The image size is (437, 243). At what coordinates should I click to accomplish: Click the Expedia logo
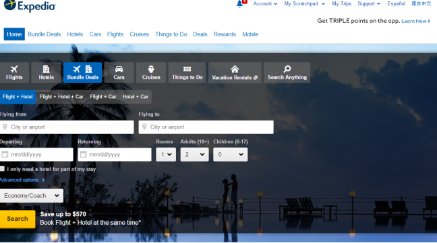[x=30, y=5]
